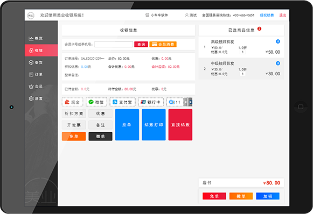
Task: Click the 已付金额 0.0元 value
Action: [77, 89]
